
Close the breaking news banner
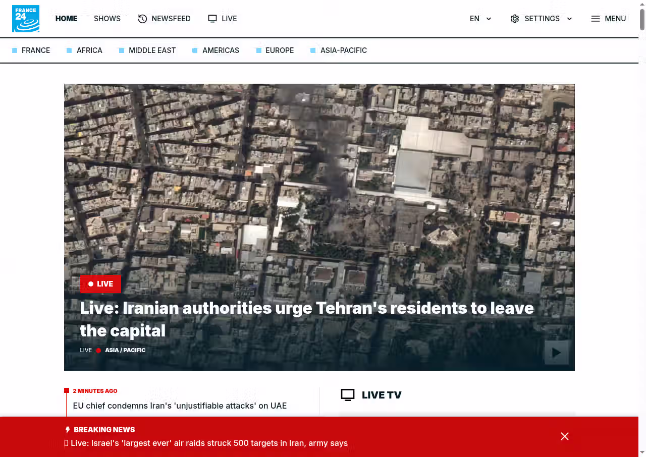pos(565,436)
